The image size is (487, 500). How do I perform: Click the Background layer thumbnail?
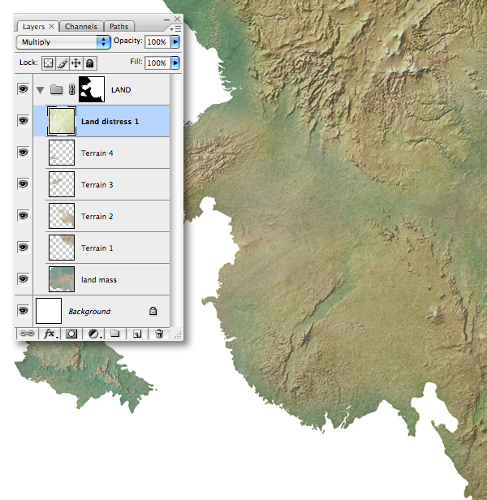49,311
